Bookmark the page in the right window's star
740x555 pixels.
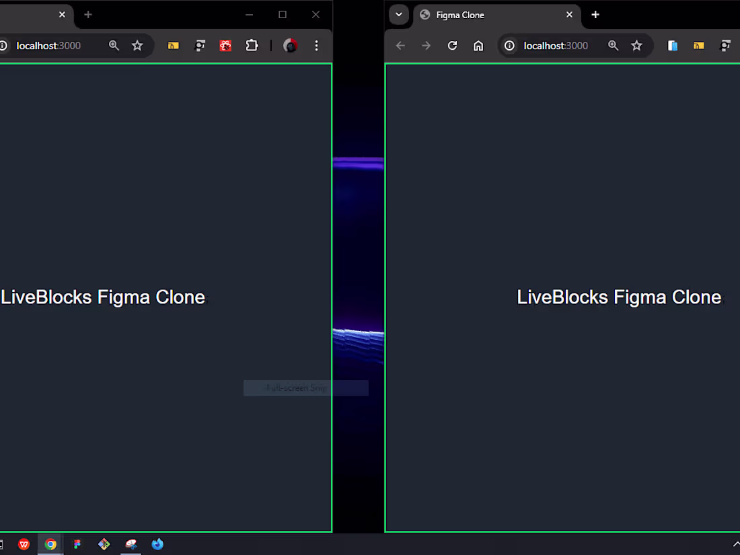click(636, 45)
